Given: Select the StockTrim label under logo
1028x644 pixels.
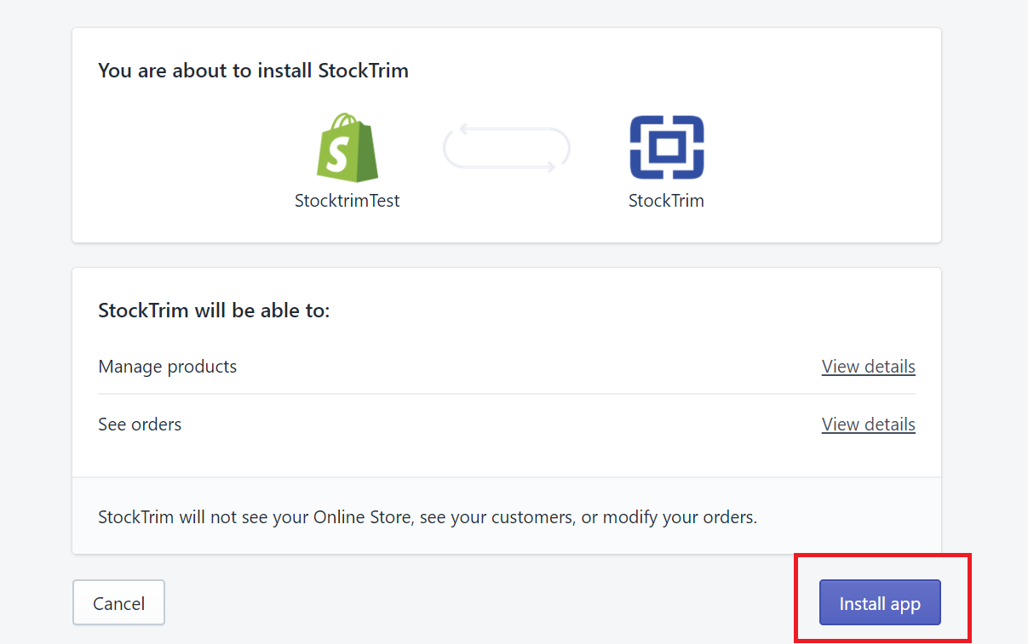Looking at the screenshot, I should pos(666,201).
